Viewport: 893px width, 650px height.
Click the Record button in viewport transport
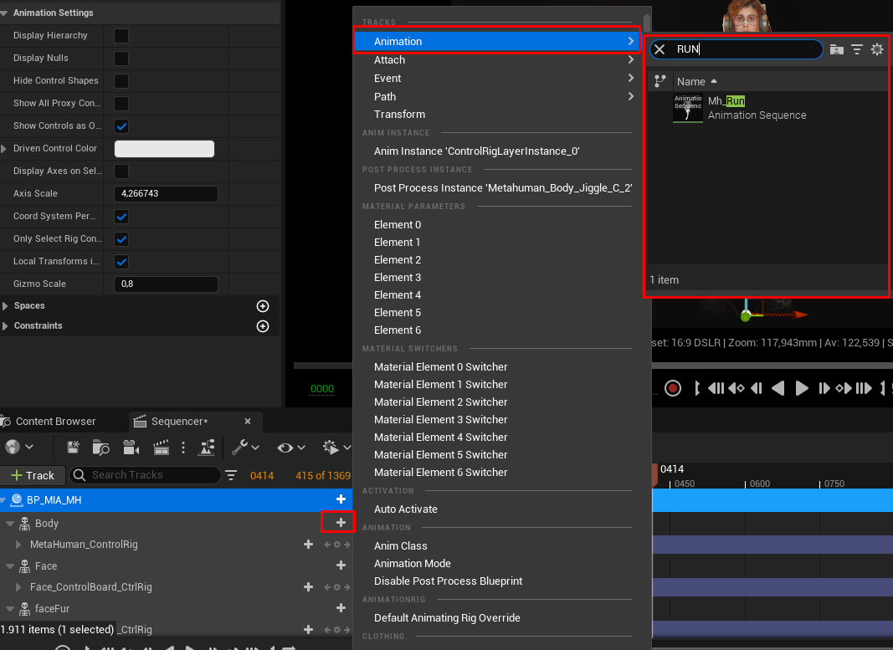pos(672,388)
